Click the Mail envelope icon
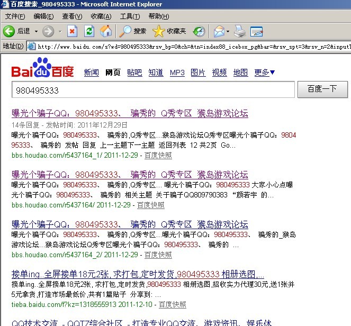This screenshot has width=351, height=326. click(x=219, y=31)
